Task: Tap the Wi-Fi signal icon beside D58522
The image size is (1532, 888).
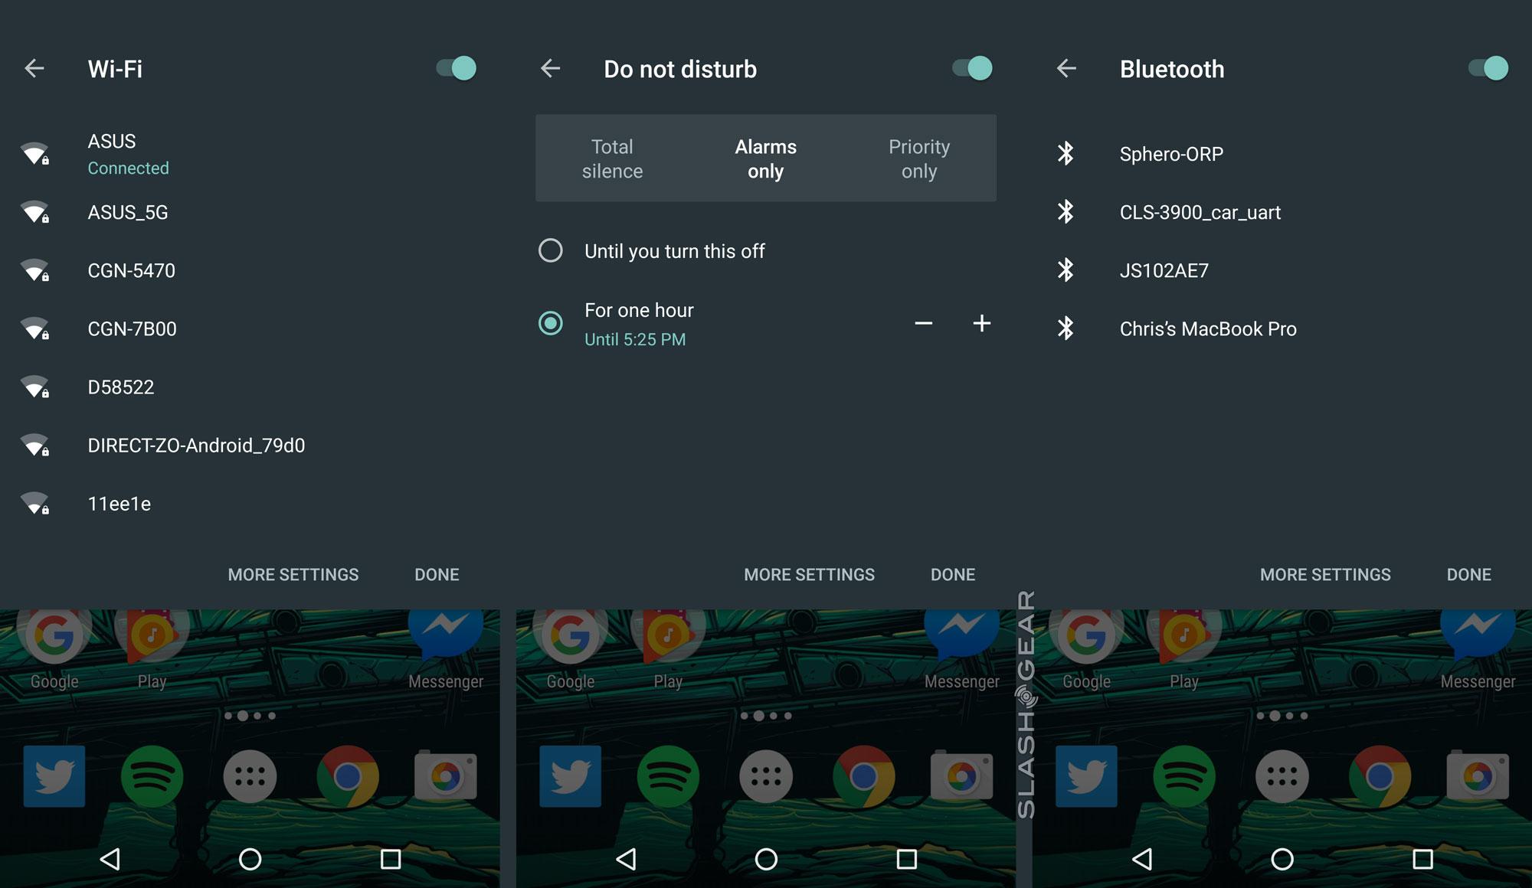Action: (x=35, y=387)
